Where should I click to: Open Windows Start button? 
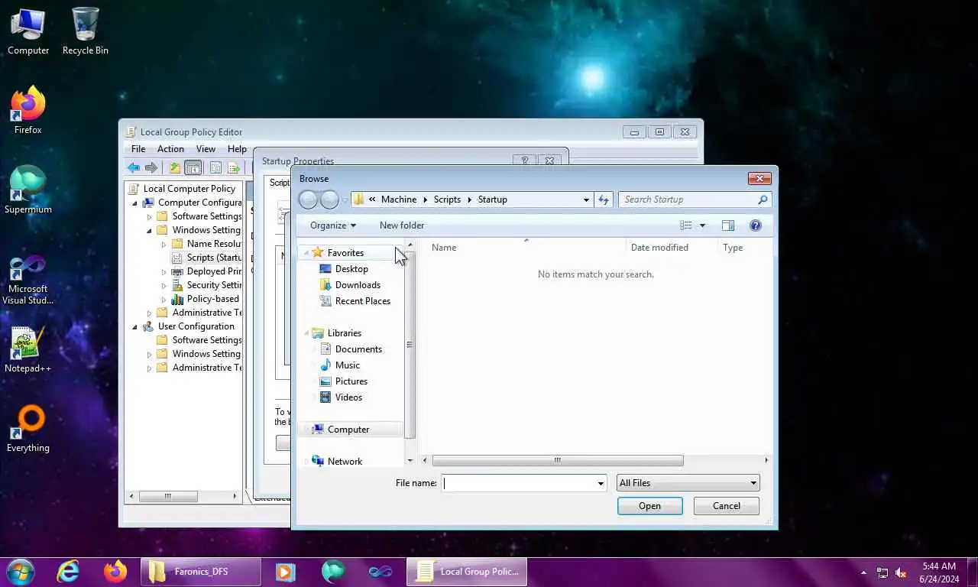20,572
